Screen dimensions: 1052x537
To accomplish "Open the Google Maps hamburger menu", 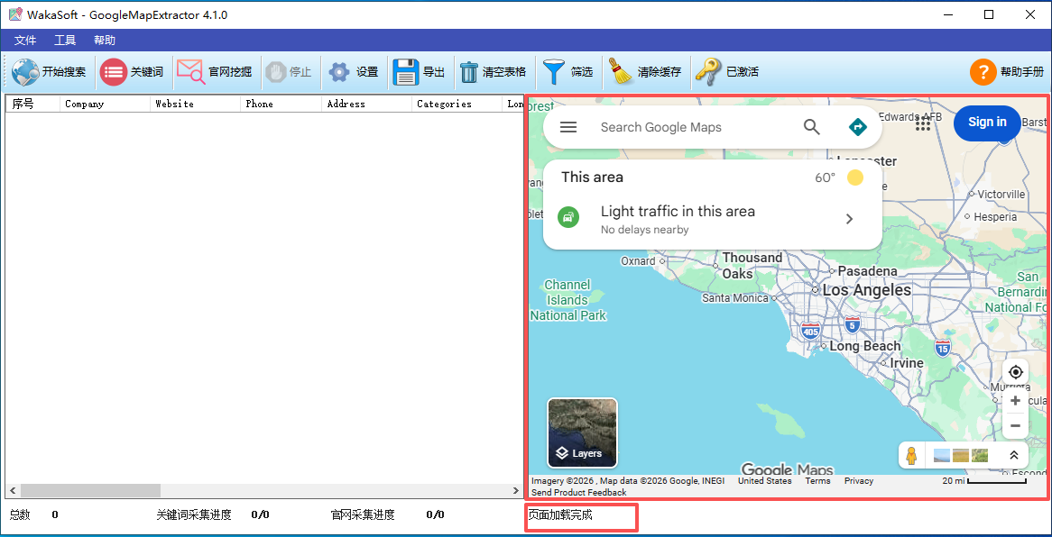I will coord(568,127).
